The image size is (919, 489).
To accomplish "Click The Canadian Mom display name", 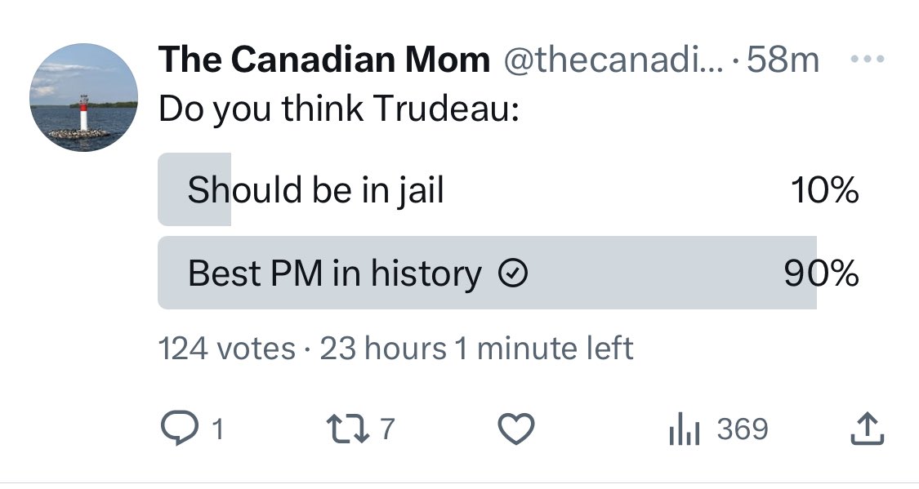I will pyautogui.click(x=323, y=59).
